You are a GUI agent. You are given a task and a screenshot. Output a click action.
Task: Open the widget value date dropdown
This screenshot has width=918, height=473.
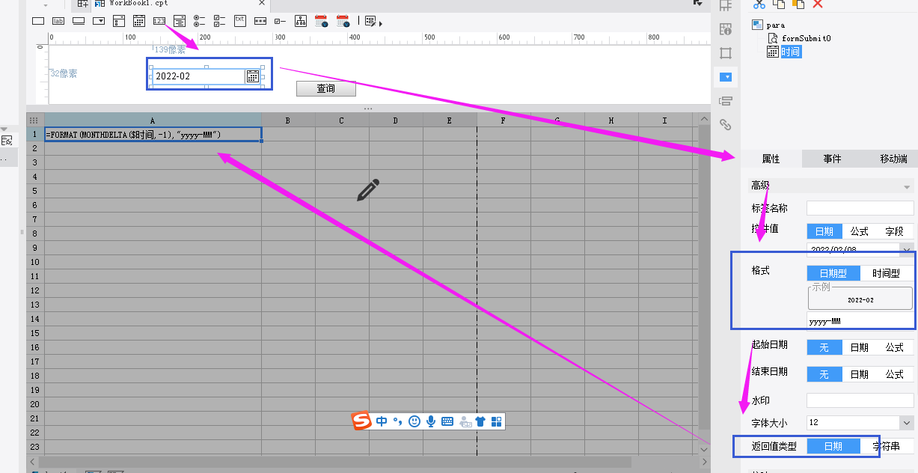(907, 250)
